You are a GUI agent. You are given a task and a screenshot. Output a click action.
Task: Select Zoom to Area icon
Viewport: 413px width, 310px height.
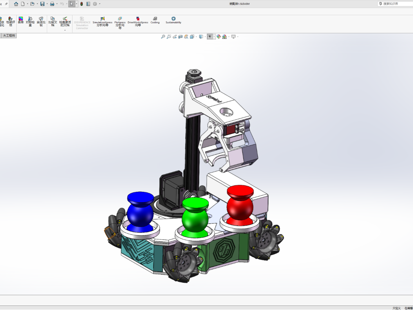pyautogui.click(x=169, y=37)
